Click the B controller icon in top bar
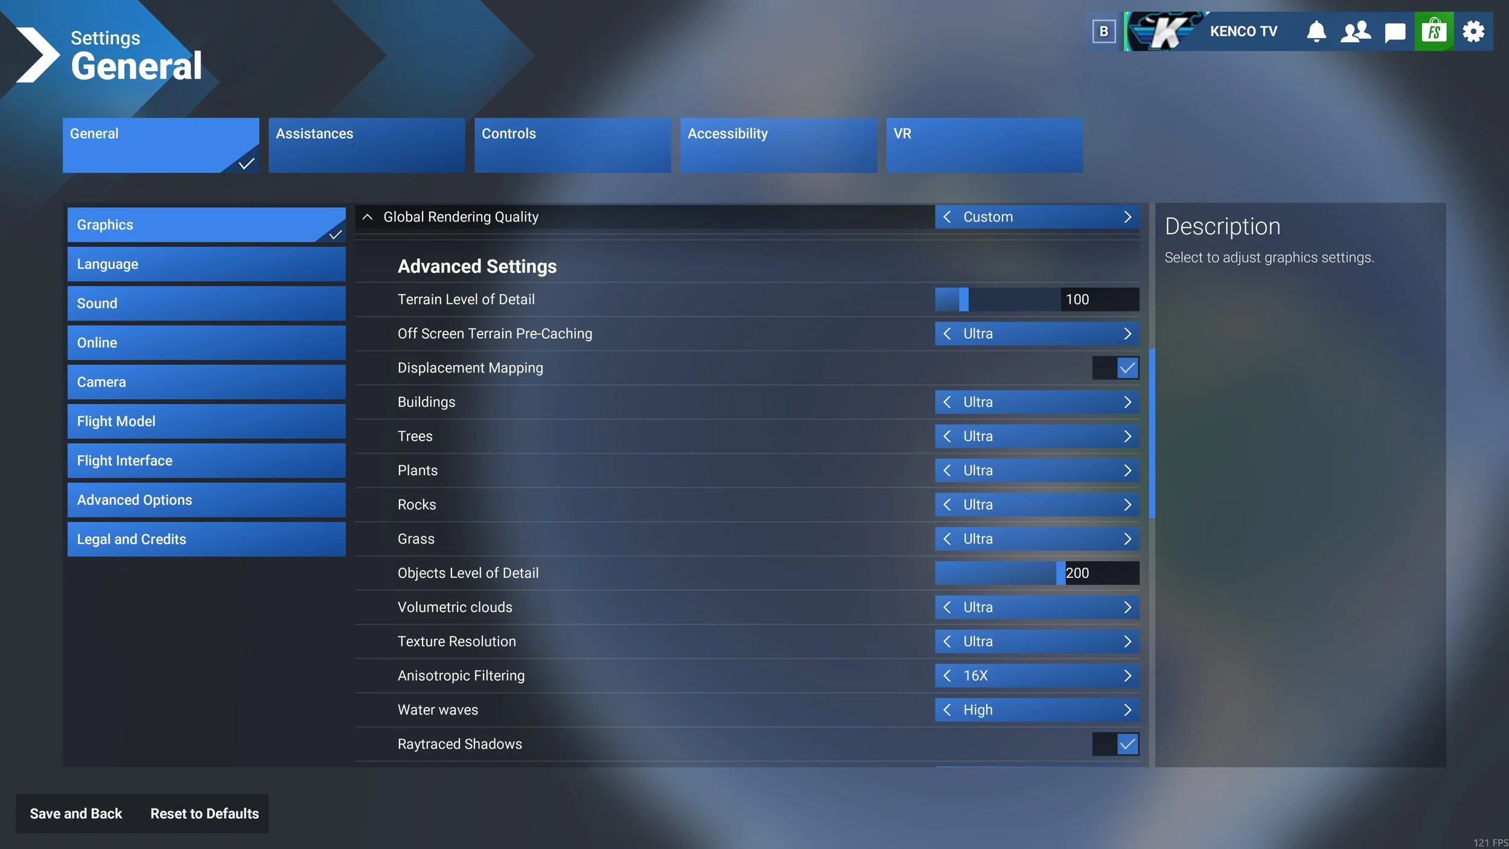This screenshot has width=1509, height=849. coord(1103,31)
